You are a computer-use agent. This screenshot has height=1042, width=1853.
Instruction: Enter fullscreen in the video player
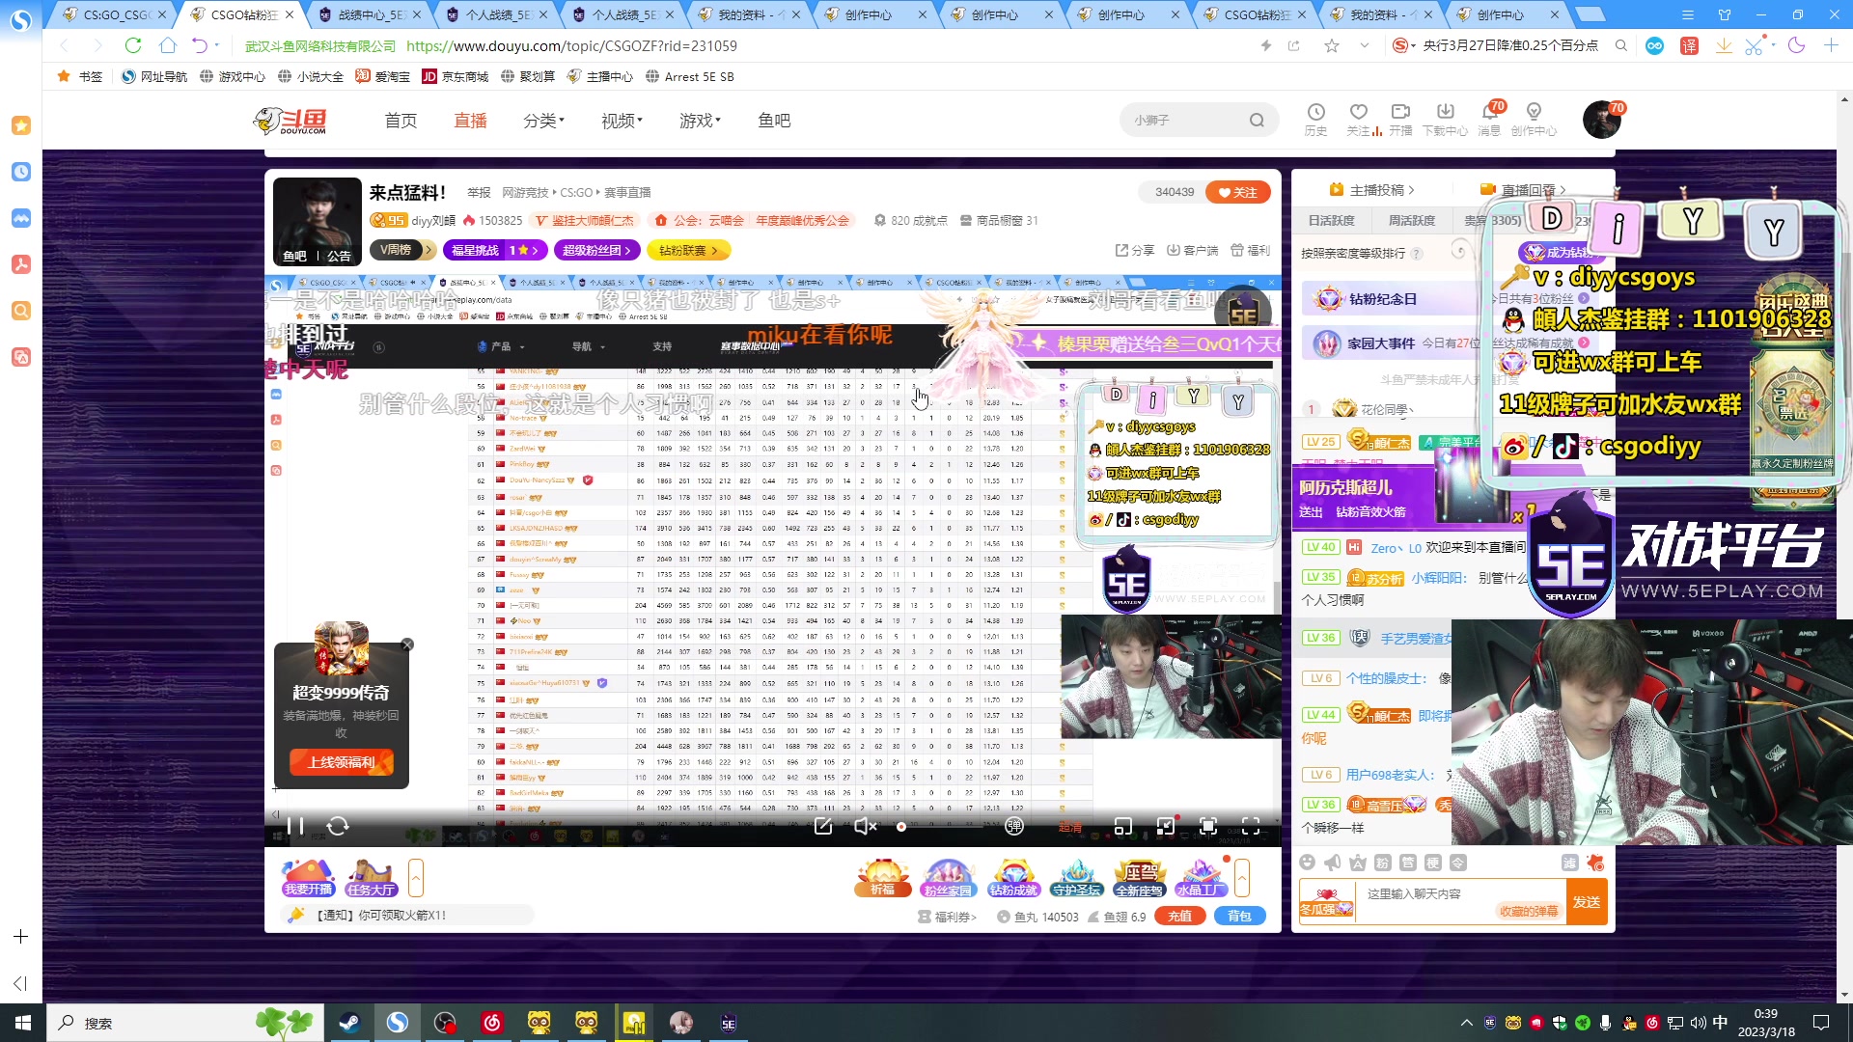1251,827
